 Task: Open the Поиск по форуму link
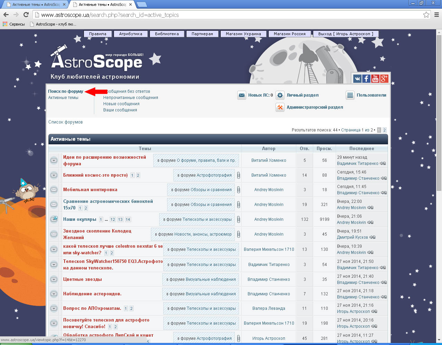point(66,91)
